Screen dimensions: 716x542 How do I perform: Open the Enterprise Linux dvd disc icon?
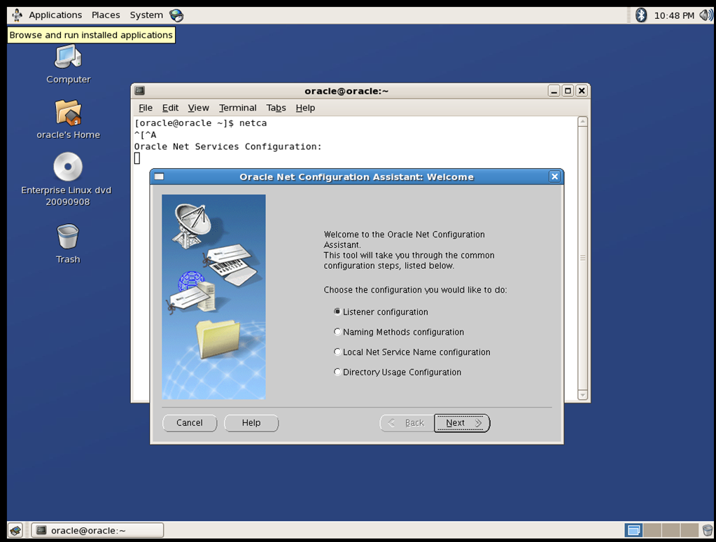68,167
